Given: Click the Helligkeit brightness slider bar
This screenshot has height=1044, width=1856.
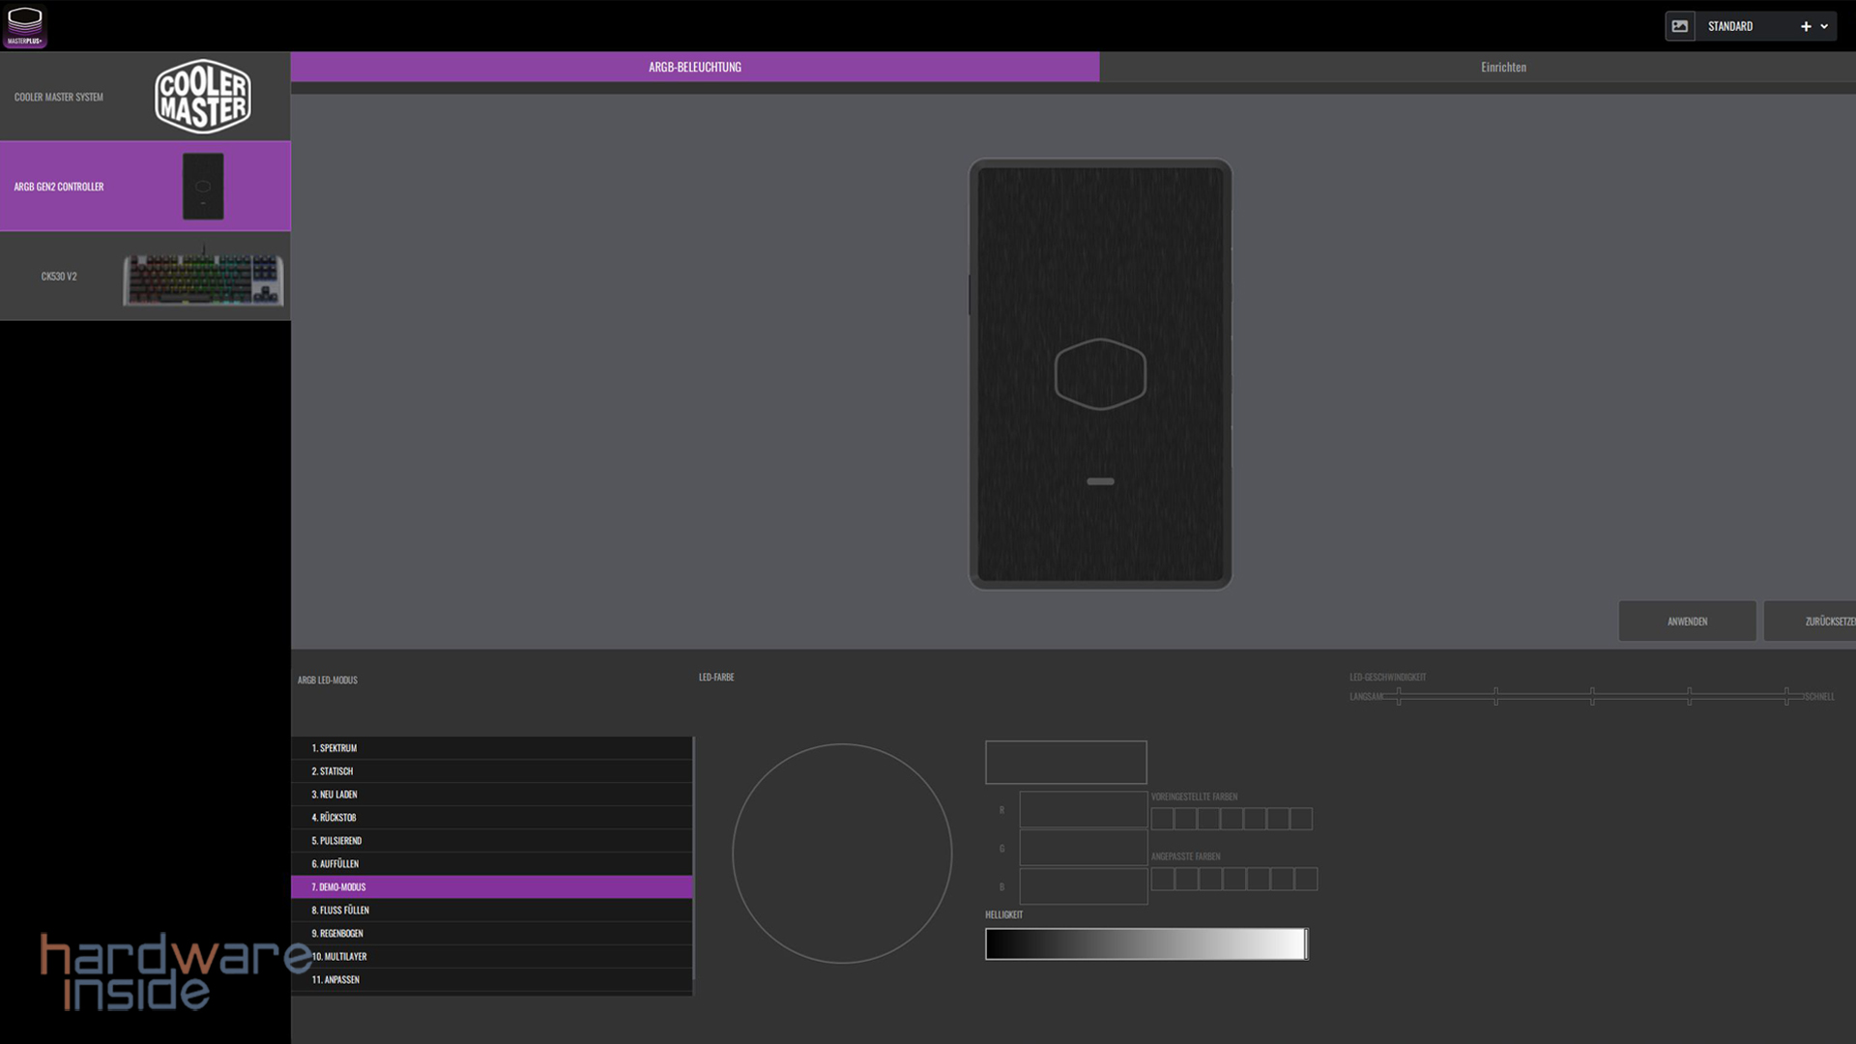Looking at the screenshot, I should click(1145, 944).
